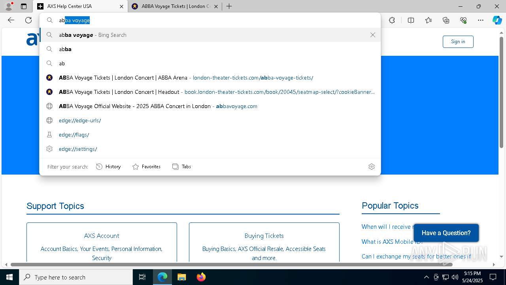506x285 pixels.
Task: Open the edge://settings/ suggestion
Action: pyautogui.click(x=210, y=149)
